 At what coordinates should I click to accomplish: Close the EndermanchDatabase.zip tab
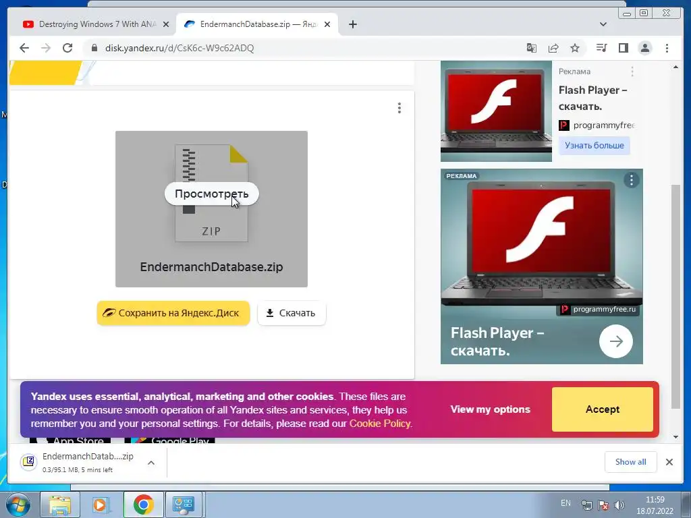[327, 24]
